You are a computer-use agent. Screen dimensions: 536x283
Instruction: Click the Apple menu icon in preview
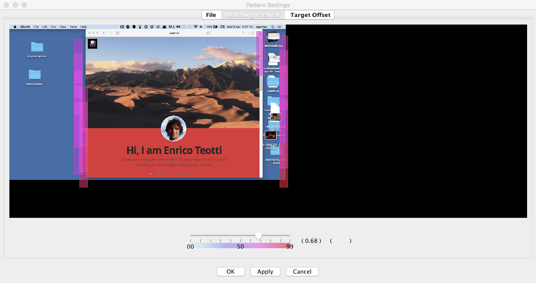(x=14, y=27)
